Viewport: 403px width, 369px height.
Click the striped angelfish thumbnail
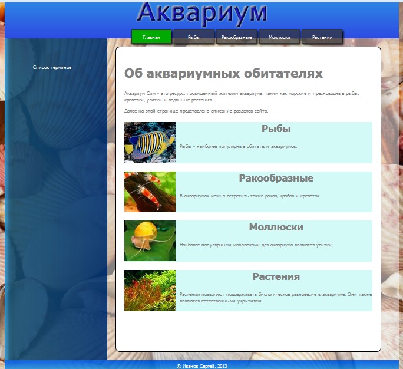pos(150,142)
